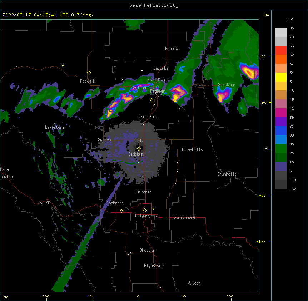Click the Cochrane city label
This screenshot has width=308, height=301.
(115, 203)
